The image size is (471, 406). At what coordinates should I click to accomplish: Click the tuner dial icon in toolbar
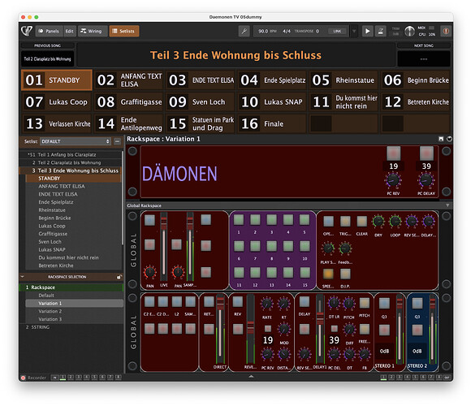[x=409, y=31]
